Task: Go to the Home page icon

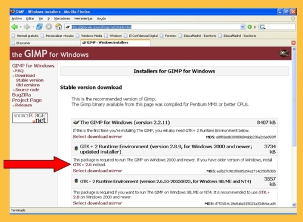Action: coord(59,27)
